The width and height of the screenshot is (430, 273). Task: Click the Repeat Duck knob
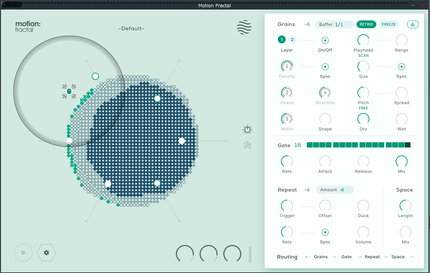click(x=363, y=206)
